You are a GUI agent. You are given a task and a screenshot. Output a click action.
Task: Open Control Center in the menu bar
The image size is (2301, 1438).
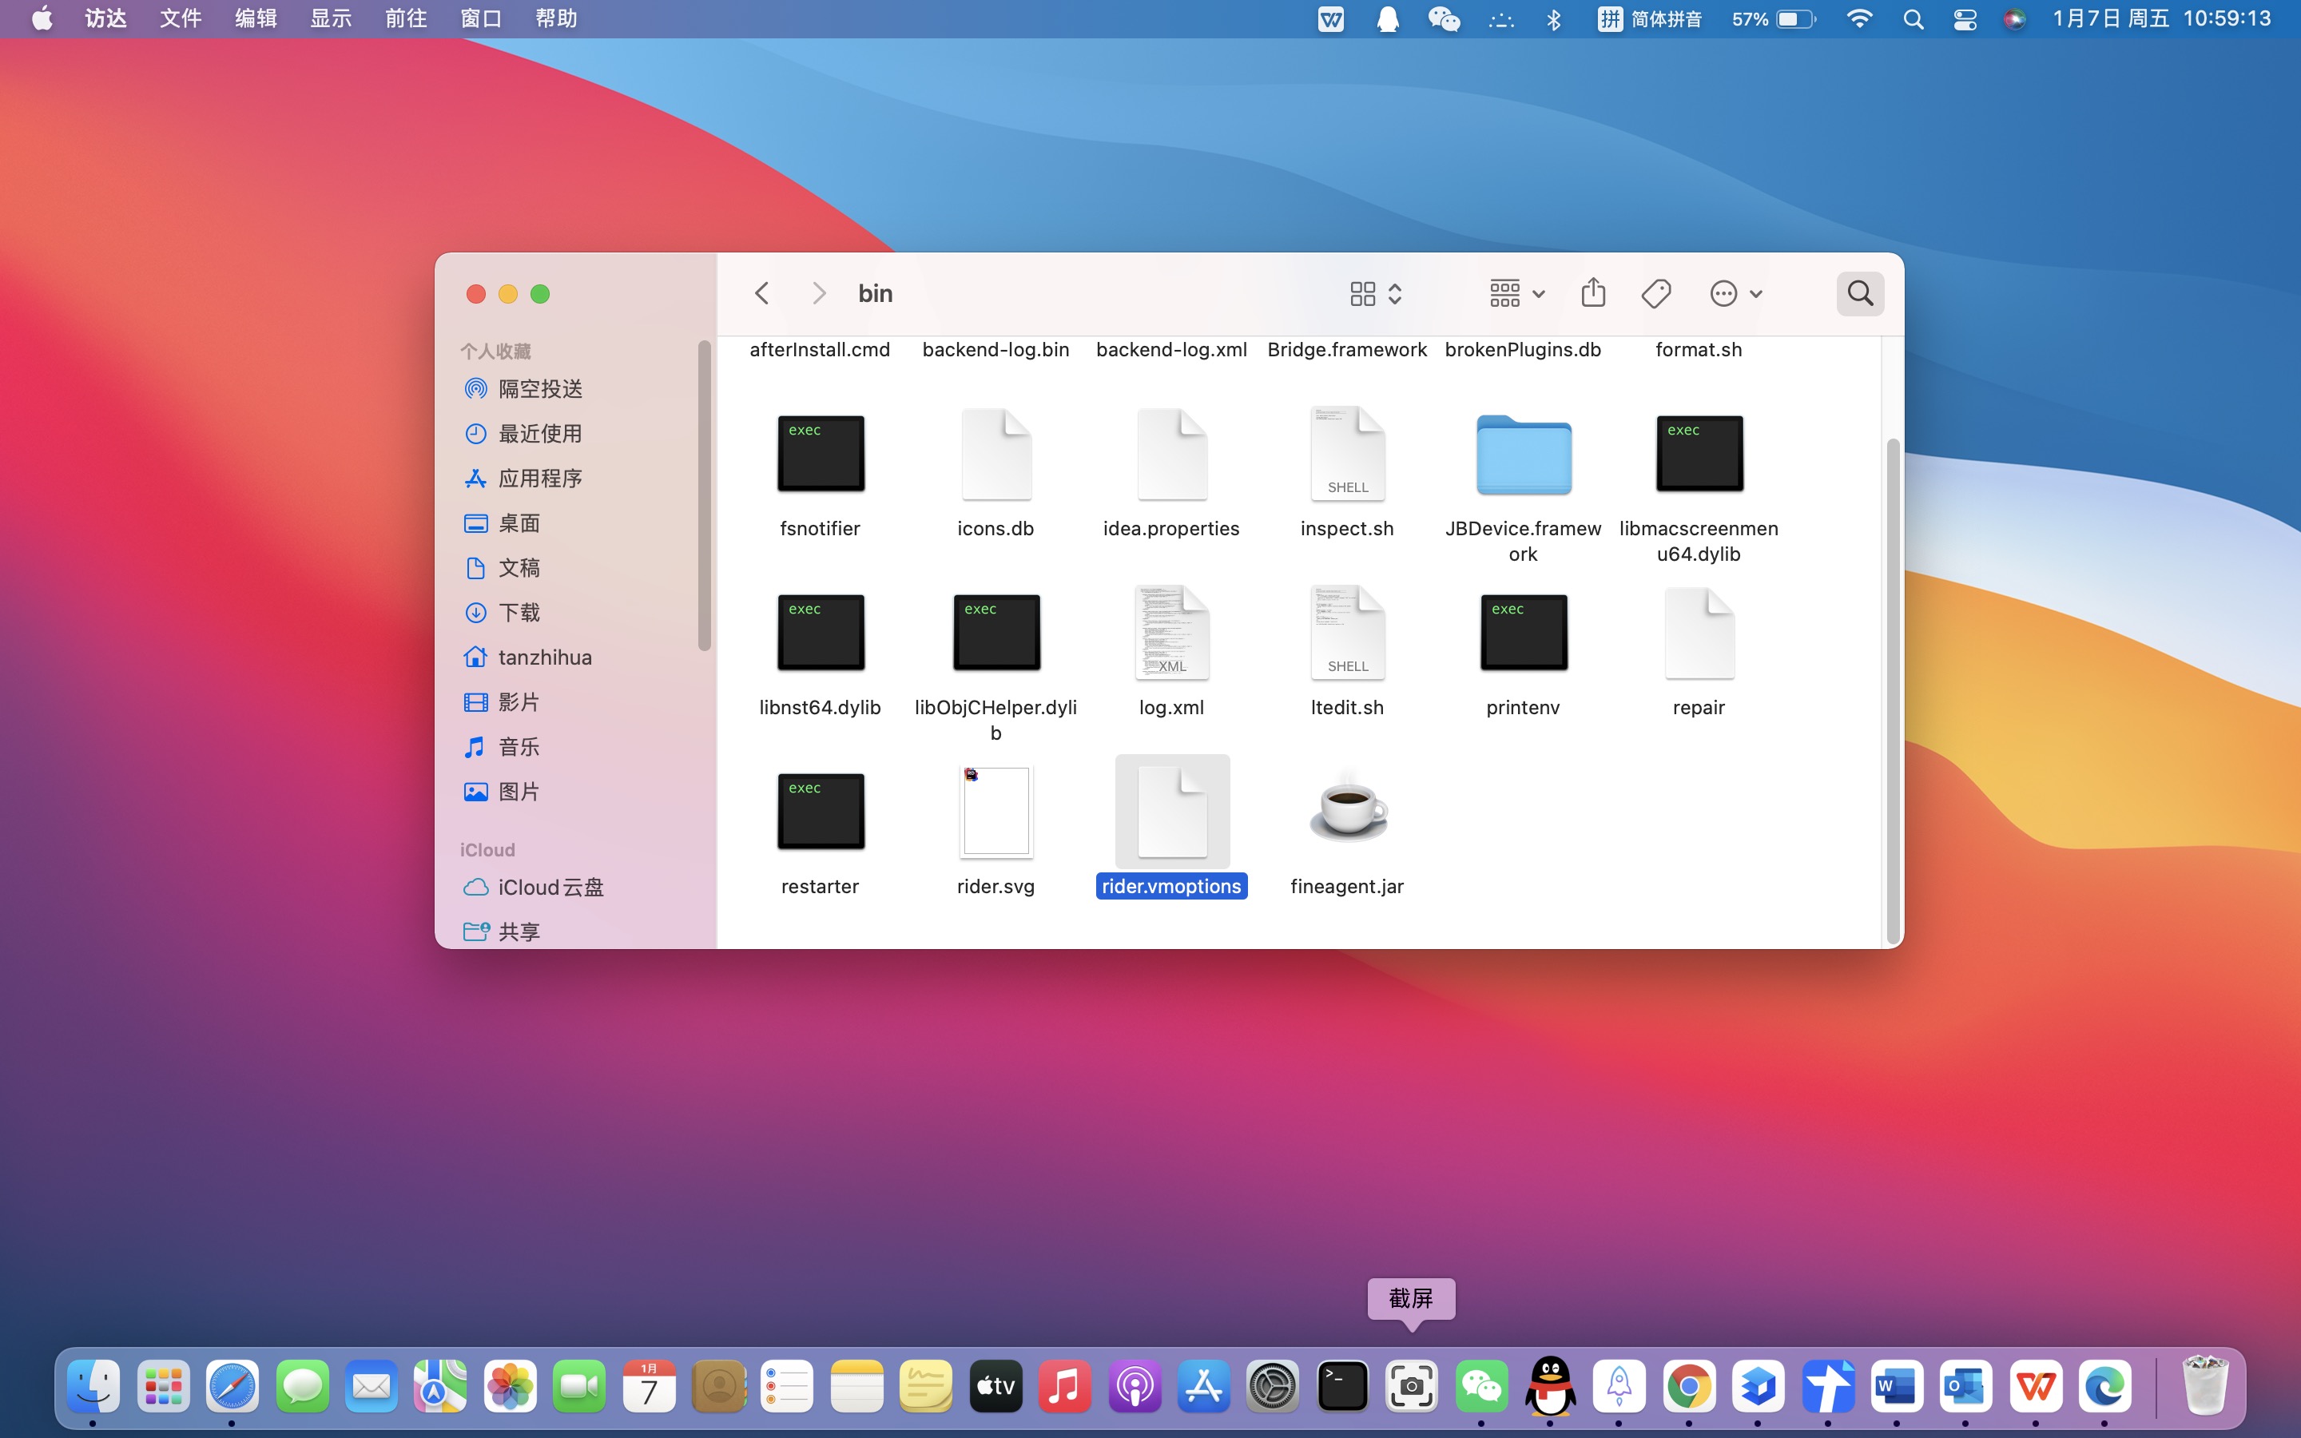[1965, 19]
